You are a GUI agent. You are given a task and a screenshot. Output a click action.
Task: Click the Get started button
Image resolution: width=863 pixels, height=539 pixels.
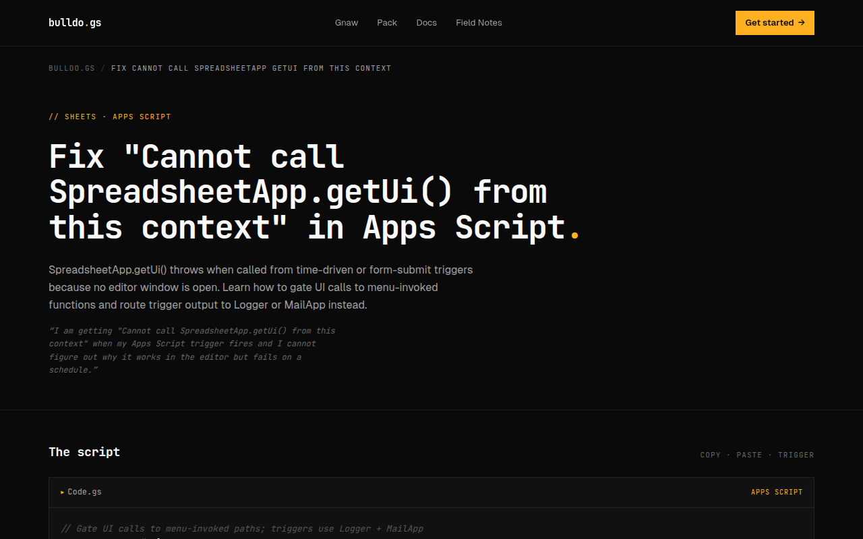pos(775,23)
